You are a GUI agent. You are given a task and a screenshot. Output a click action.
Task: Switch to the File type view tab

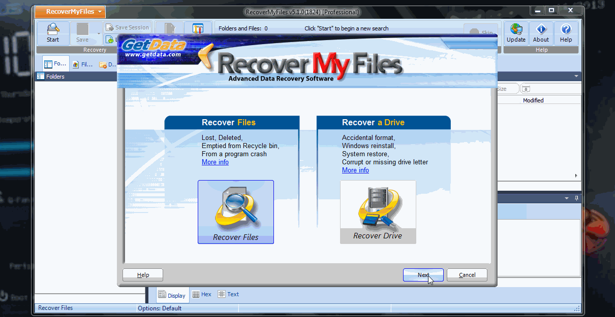pyautogui.click(x=82, y=64)
